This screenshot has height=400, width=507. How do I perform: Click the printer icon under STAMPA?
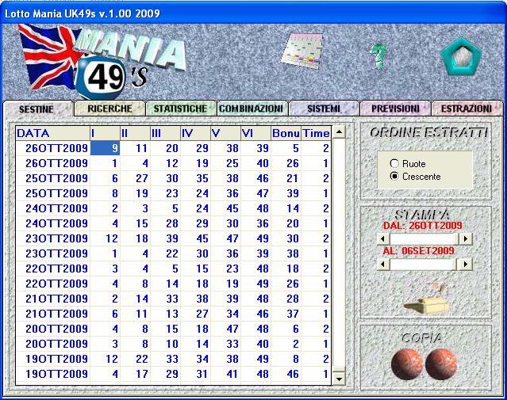pyautogui.click(x=426, y=299)
